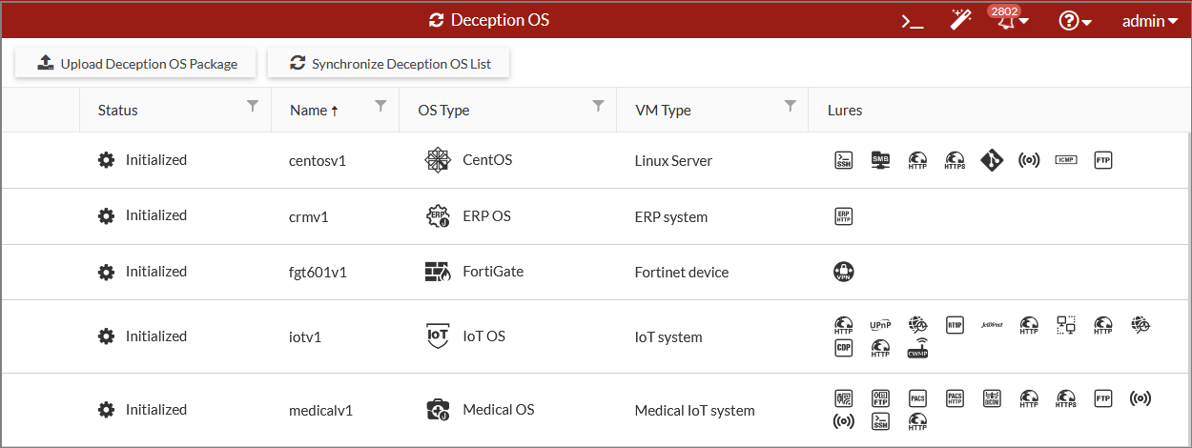This screenshot has width=1192, height=448.
Task: Expand the admin user menu
Action: coord(1150,21)
